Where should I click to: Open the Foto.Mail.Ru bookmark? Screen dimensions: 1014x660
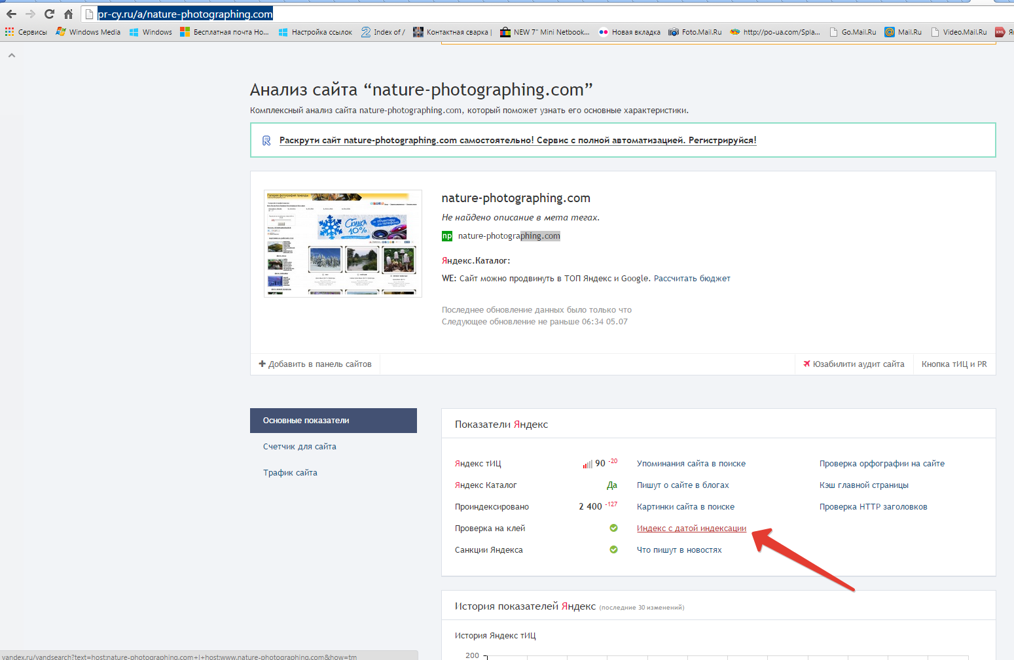coord(695,32)
